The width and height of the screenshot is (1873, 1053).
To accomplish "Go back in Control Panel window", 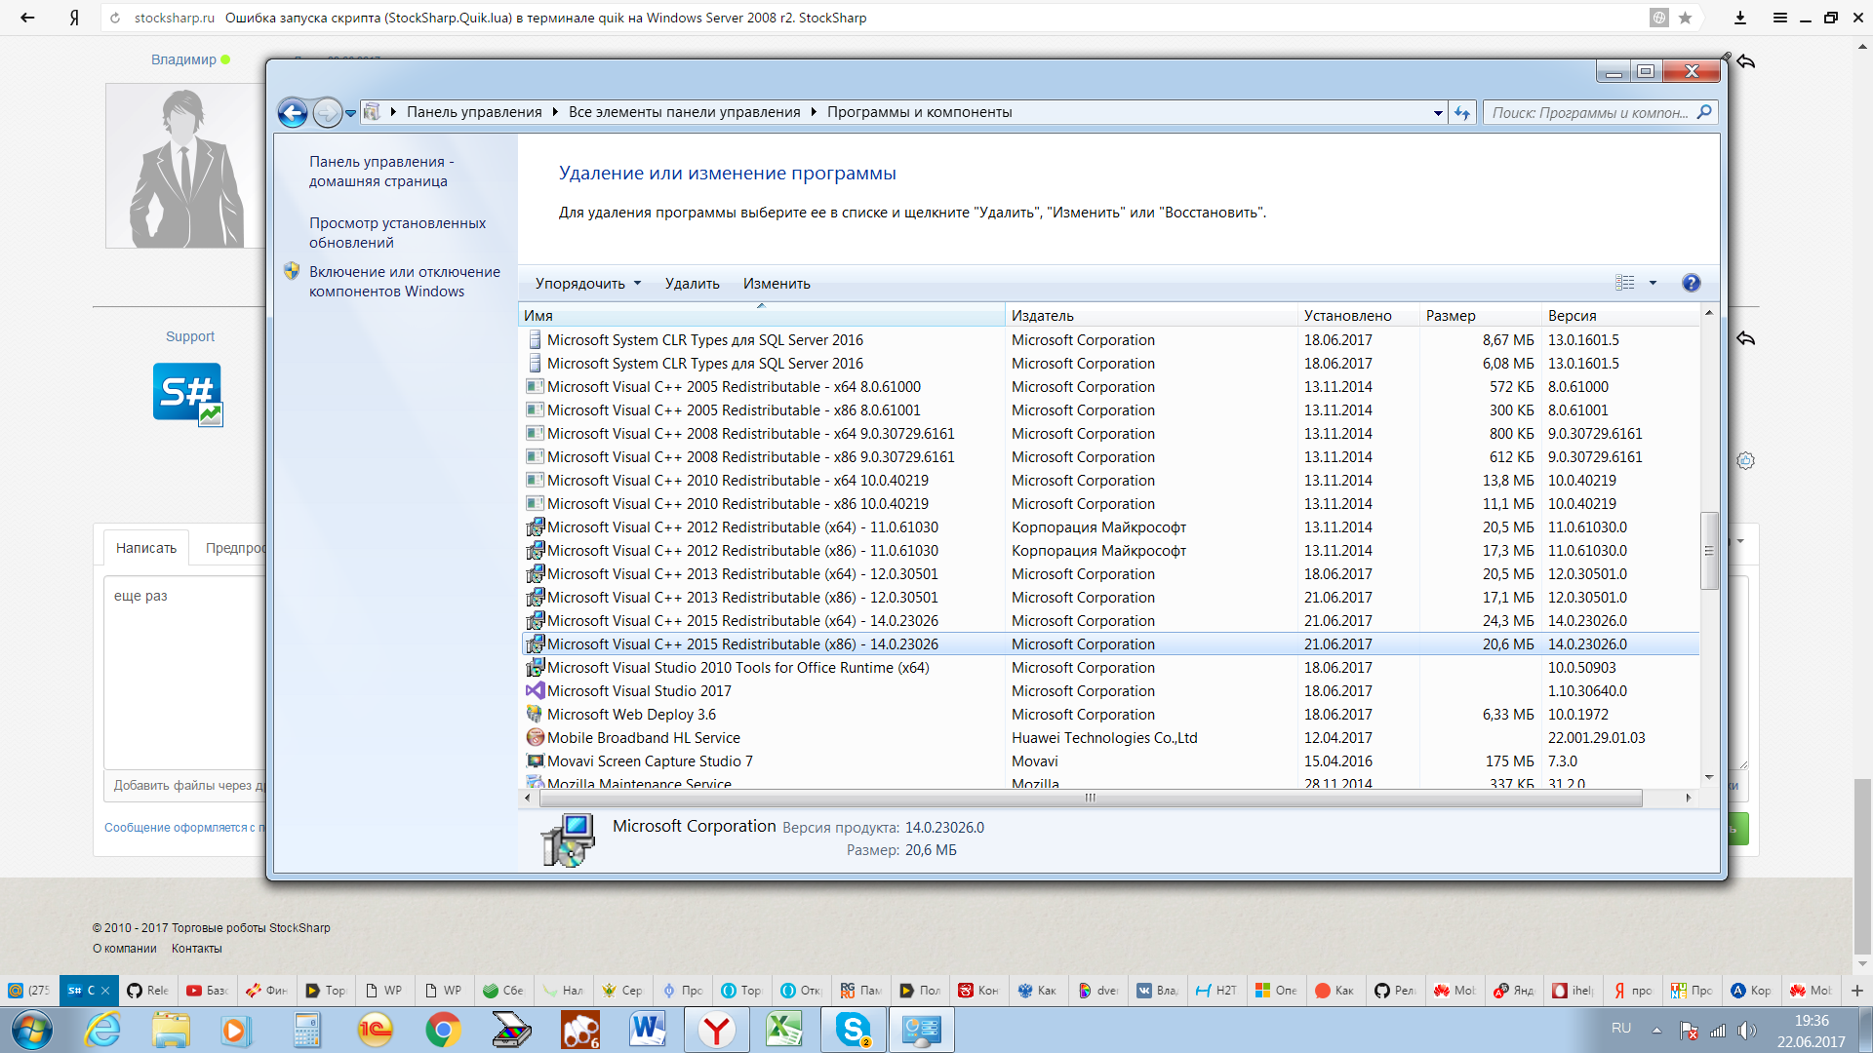I will tap(293, 112).
